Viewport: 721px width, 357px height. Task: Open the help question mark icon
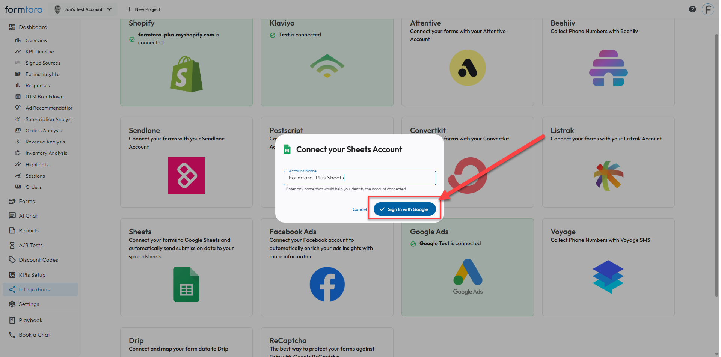pos(692,9)
